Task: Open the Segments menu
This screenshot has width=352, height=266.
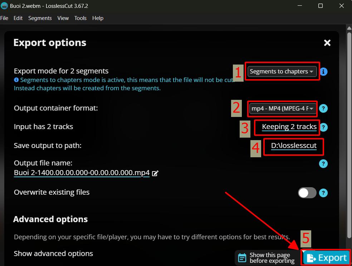Action: click(40, 18)
